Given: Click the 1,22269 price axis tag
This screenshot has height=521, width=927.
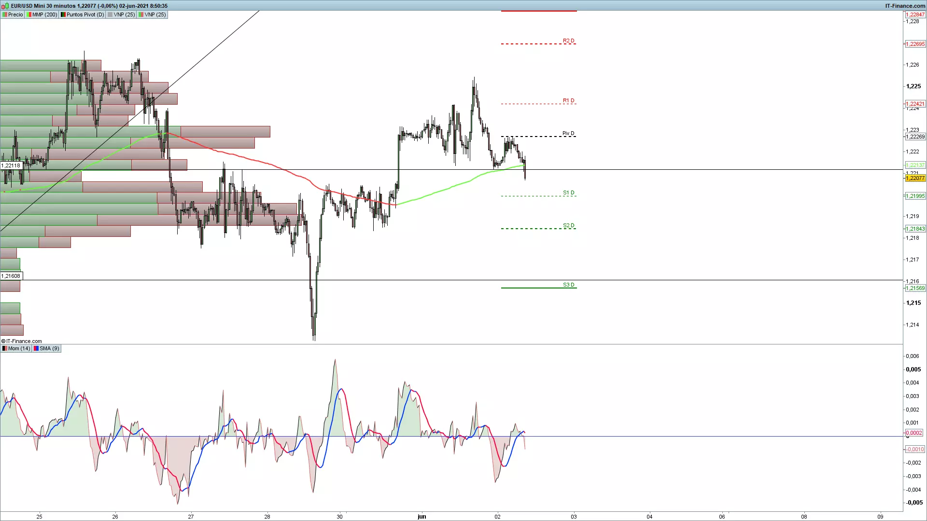Looking at the screenshot, I should click(915, 137).
